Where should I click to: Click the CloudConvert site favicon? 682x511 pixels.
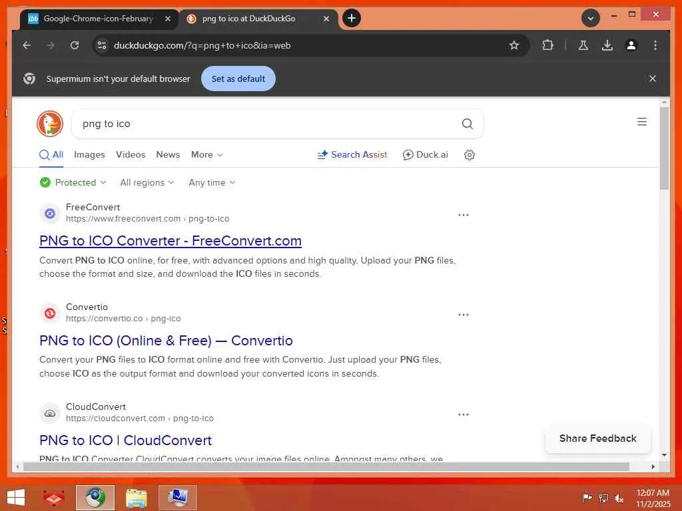[50, 413]
